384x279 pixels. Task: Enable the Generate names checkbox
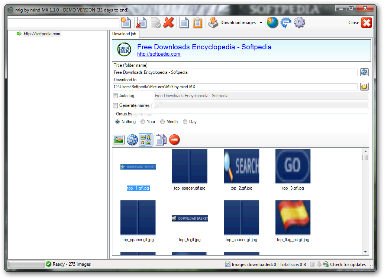point(115,105)
